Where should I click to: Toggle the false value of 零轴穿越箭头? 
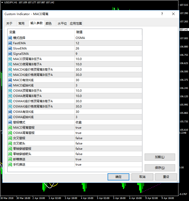tap(108, 154)
